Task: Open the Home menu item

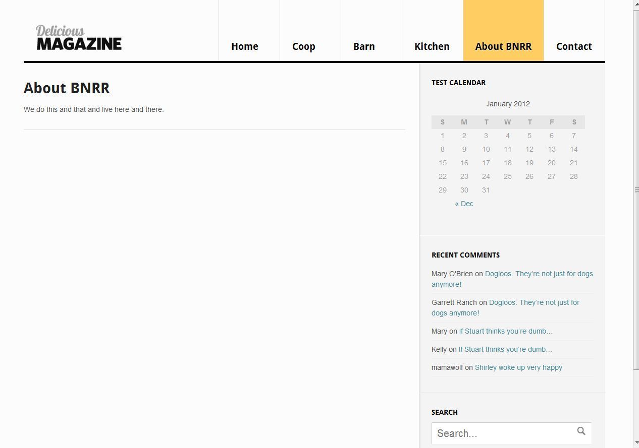Action: (x=245, y=46)
